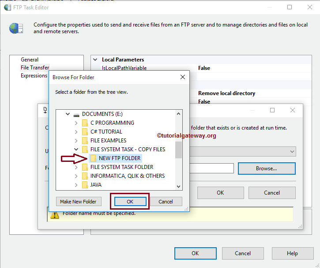
Task: Open the usage type dropdown in the connection dialog
Action: coord(292,152)
